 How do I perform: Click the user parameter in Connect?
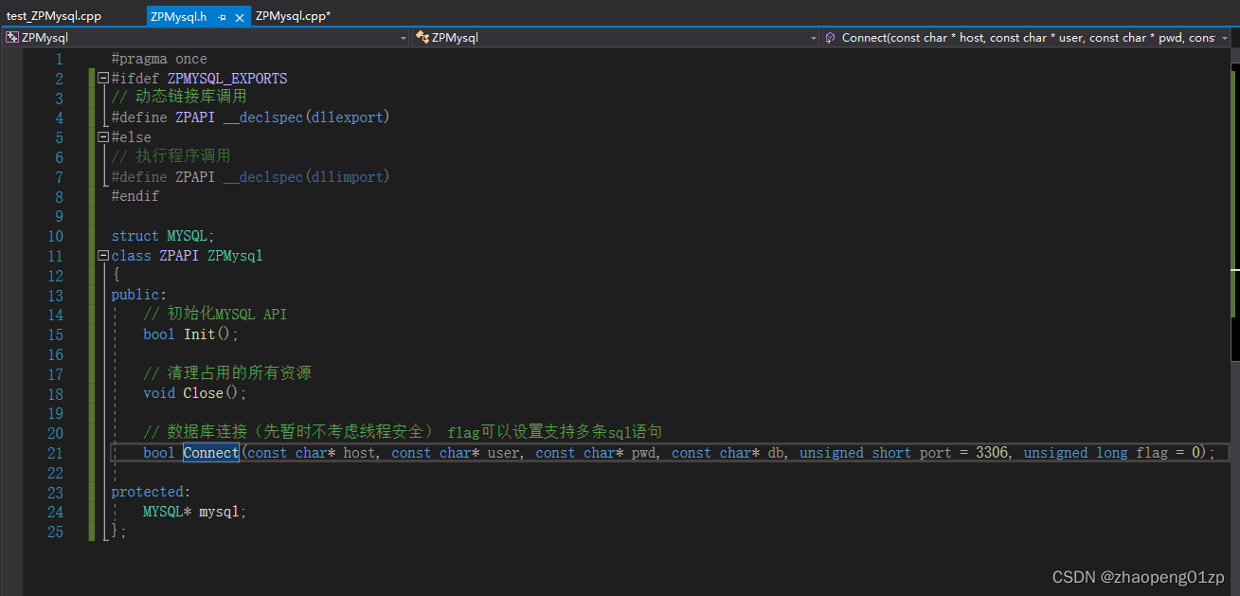tap(503, 453)
